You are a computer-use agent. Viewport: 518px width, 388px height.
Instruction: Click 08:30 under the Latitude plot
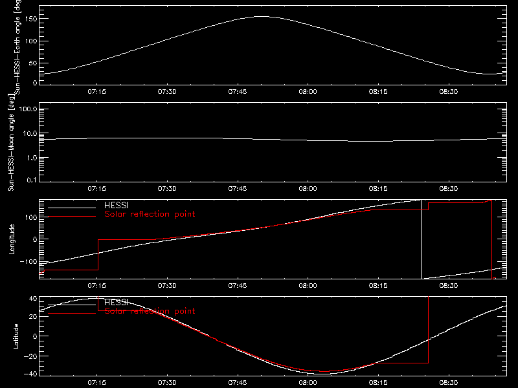pyautogui.click(x=449, y=383)
